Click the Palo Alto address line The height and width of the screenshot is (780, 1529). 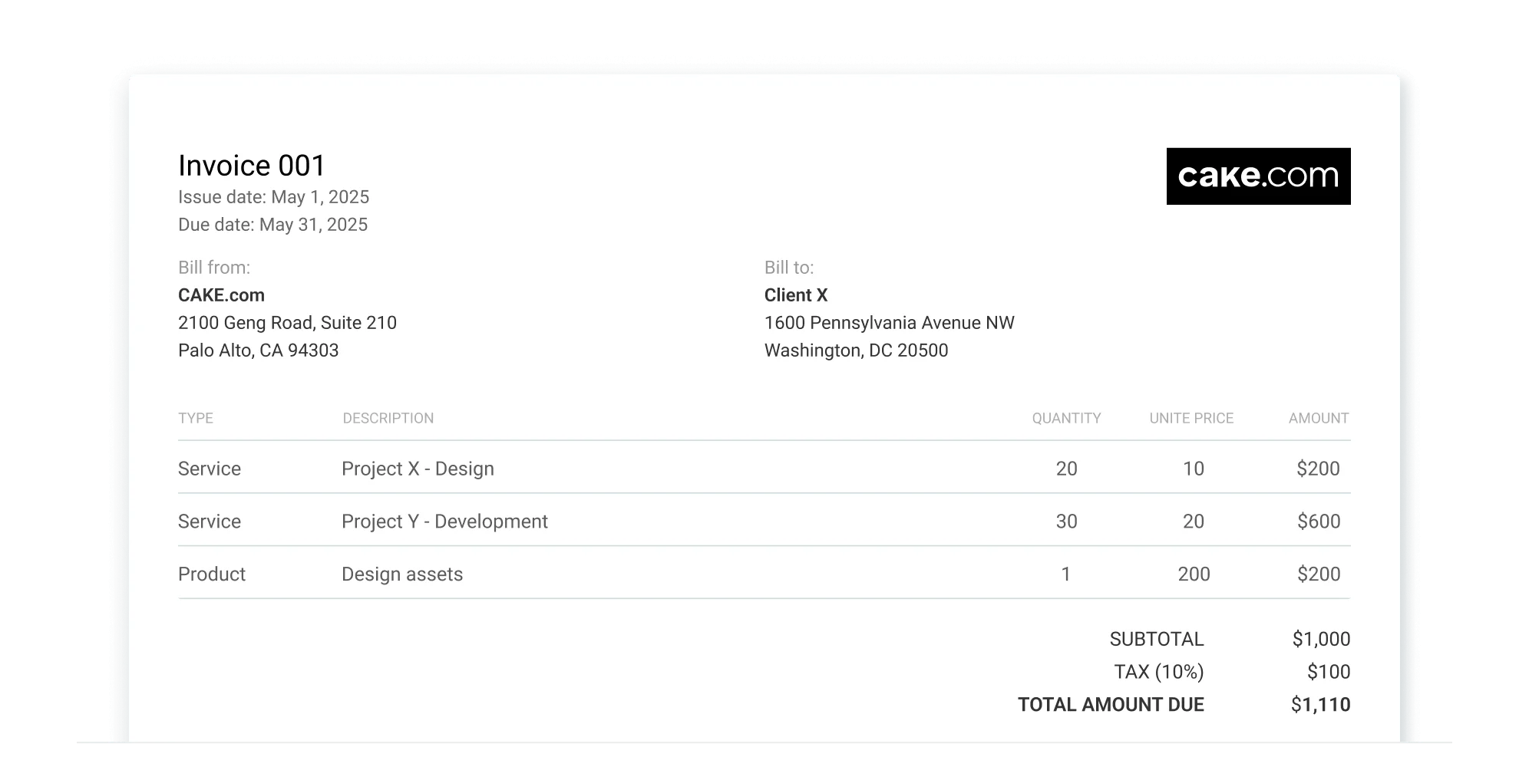tap(259, 351)
